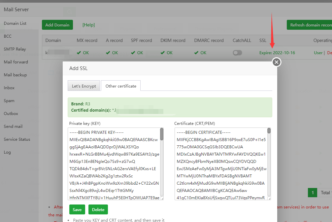
Task: Click the DMARC record column header
Action: [x=209, y=40]
